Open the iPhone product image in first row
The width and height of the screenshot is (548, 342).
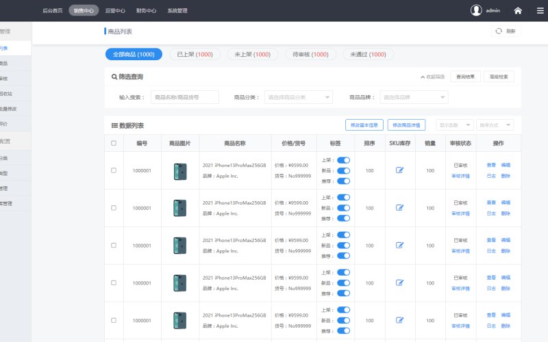click(180, 172)
